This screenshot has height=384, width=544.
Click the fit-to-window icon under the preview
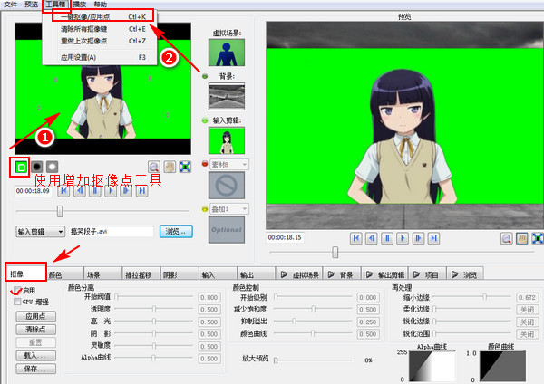(538, 238)
